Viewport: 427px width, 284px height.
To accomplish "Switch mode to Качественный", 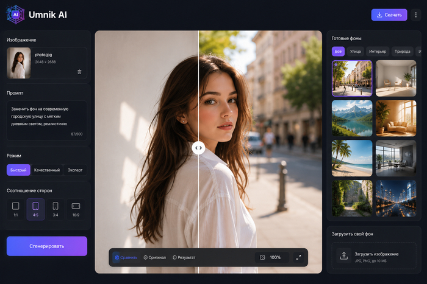I will tap(47, 170).
